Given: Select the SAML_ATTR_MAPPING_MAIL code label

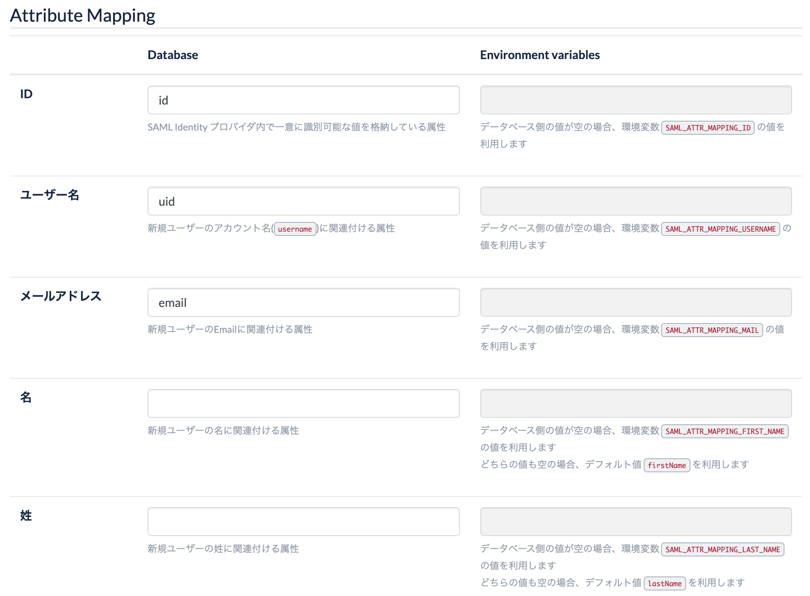Looking at the screenshot, I should click(711, 330).
